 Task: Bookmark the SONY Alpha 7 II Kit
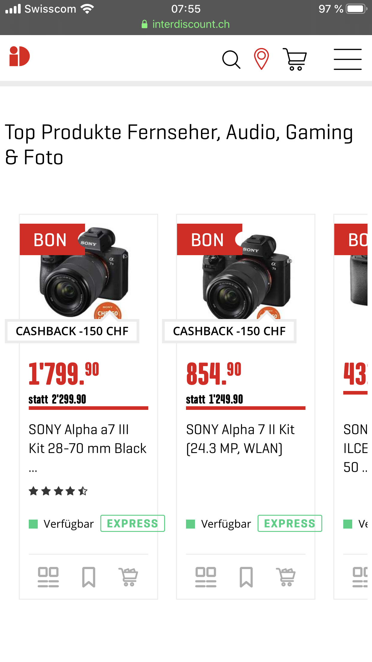[x=246, y=577]
